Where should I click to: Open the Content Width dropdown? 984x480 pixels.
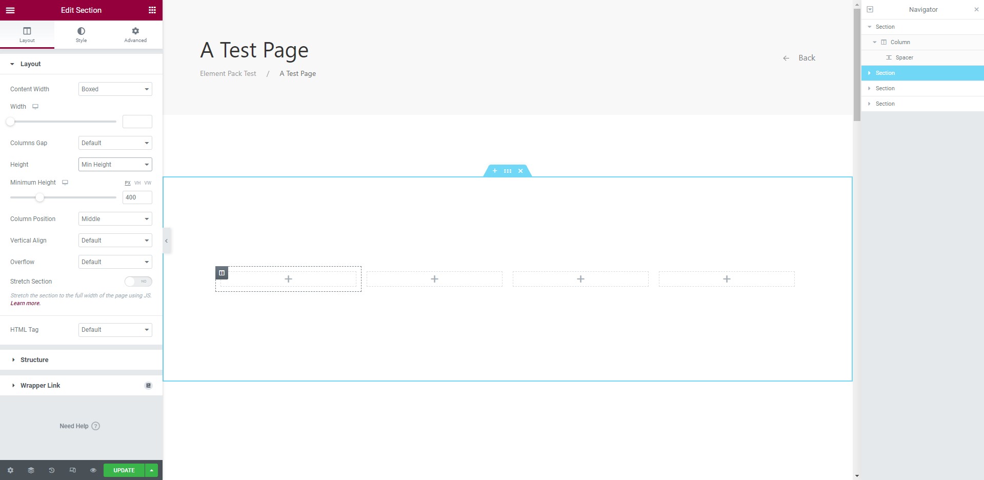[x=115, y=89]
